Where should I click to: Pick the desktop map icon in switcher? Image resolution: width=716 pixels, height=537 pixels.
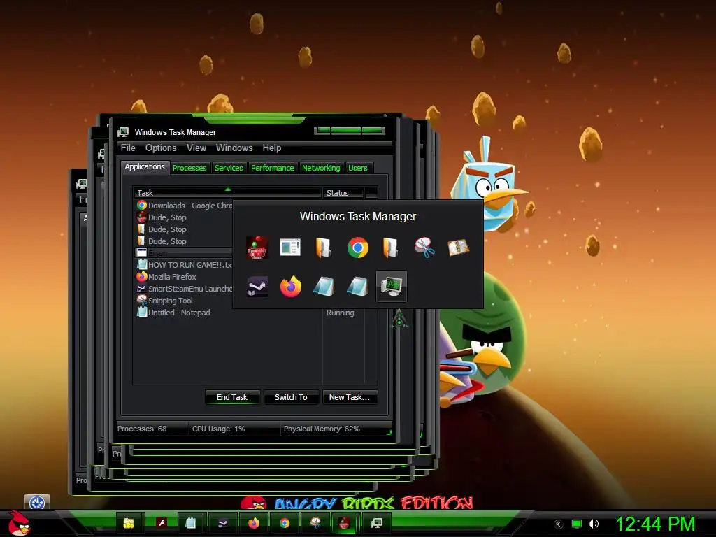click(458, 248)
